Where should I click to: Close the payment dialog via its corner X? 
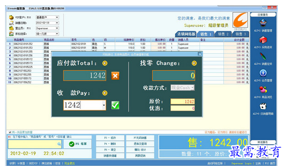coord(200,54)
